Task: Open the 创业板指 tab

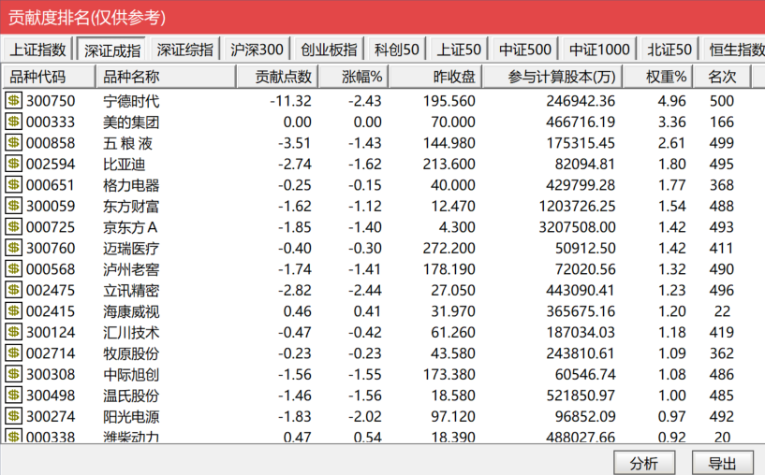Action: (x=329, y=50)
